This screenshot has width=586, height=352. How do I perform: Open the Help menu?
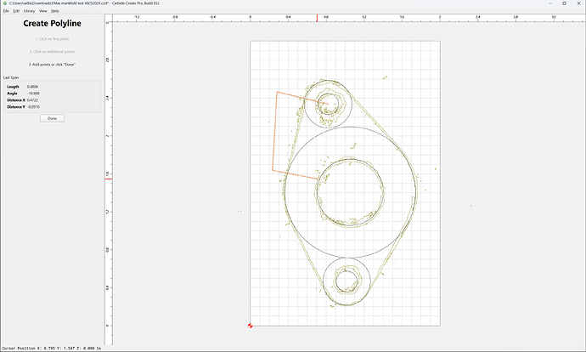55,11
